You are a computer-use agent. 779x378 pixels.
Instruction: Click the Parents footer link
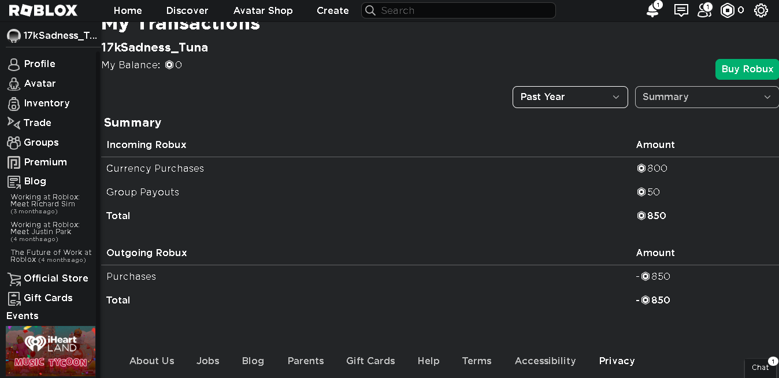[x=306, y=361]
